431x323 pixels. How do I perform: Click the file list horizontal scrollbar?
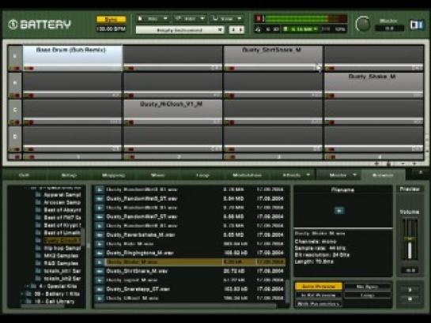pos(186,306)
